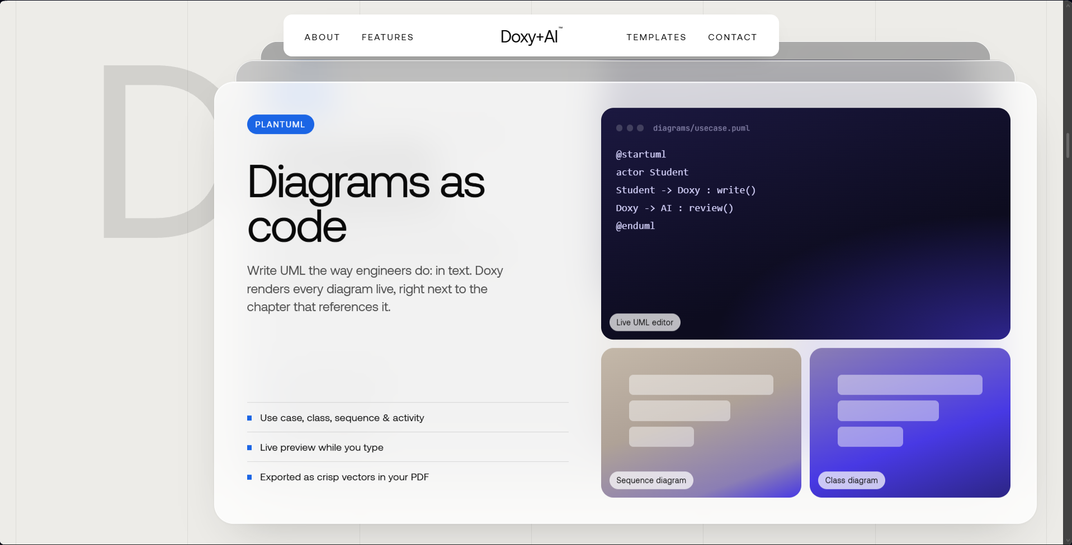Click the Class diagram label
Viewport: 1072px width, 545px height.
(851, 480)
